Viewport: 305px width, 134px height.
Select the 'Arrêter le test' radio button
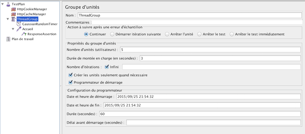[x=199, y=34]
